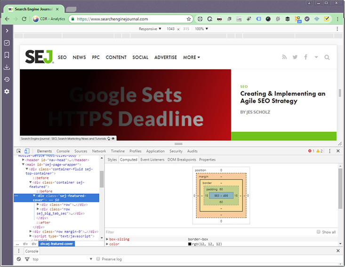Expand the div class row node

pyautogui.click(x=38, y=204)
